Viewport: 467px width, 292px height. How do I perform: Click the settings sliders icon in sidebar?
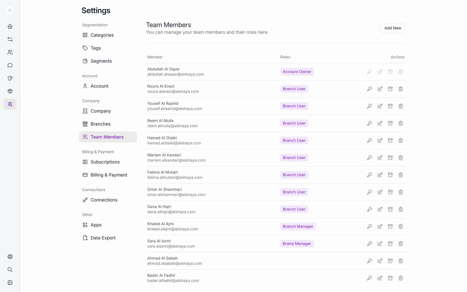coord(10,104)
